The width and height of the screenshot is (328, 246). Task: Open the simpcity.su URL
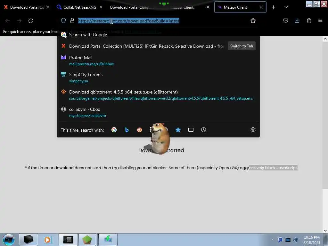click(79, 81)
